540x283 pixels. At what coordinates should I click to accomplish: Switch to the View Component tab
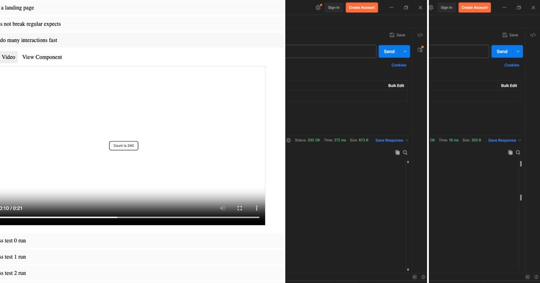click(x=42, y=57)
